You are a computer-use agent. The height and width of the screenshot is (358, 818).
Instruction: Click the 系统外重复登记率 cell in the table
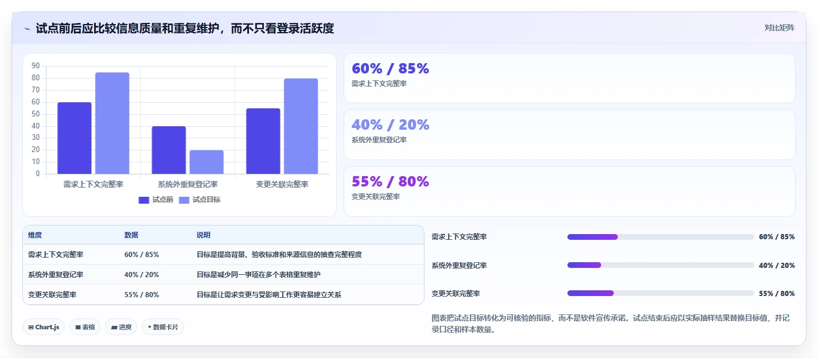[x=56, y=275]
